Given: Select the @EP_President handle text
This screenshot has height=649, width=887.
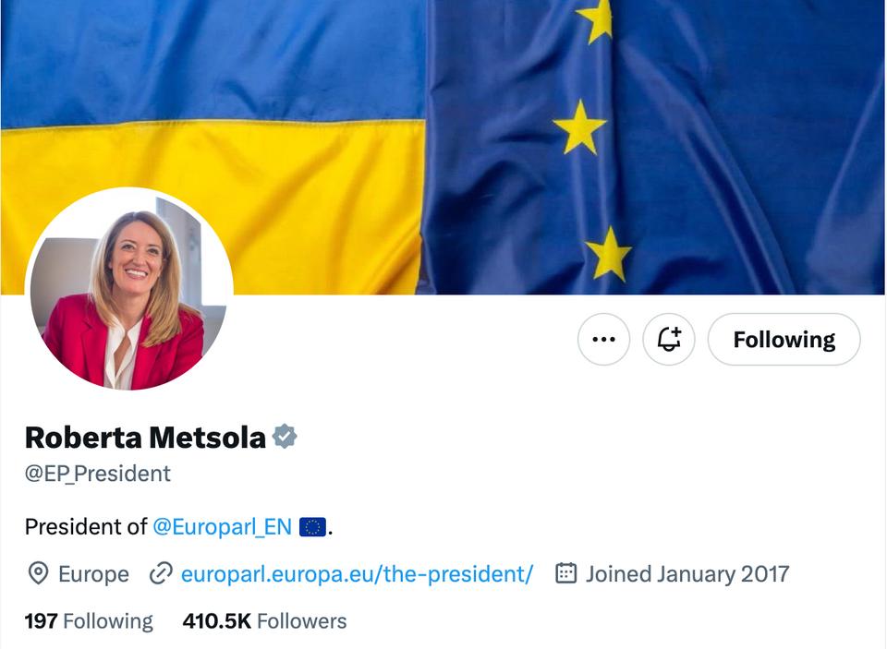Looking at the screenshot, I should [x=97, y=474].
